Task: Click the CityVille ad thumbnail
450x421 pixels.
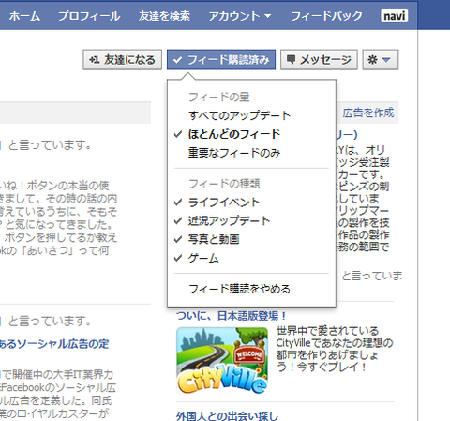Action: pyautogui.click(x=222, y=360)
